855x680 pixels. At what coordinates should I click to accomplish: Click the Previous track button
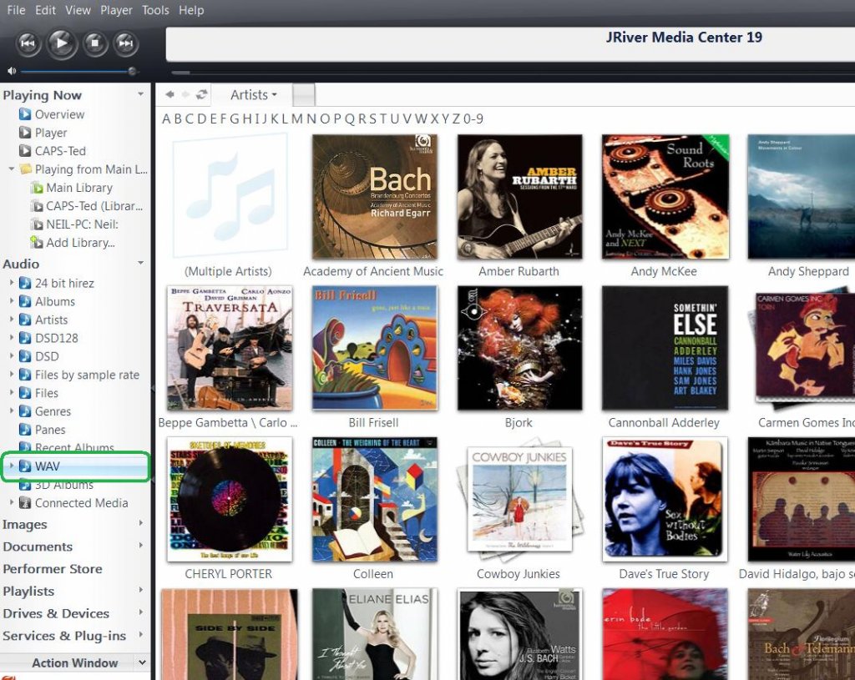point(28,43)
